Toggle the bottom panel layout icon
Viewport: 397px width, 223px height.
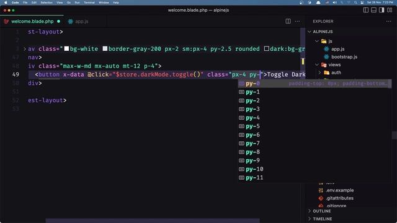click(373, 10)
